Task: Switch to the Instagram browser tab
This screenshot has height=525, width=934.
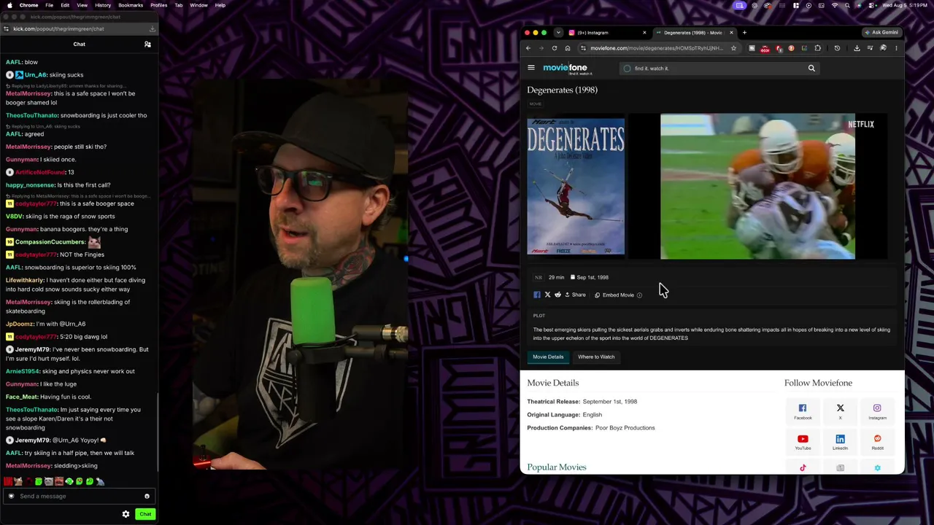Action: coord(607,33)
